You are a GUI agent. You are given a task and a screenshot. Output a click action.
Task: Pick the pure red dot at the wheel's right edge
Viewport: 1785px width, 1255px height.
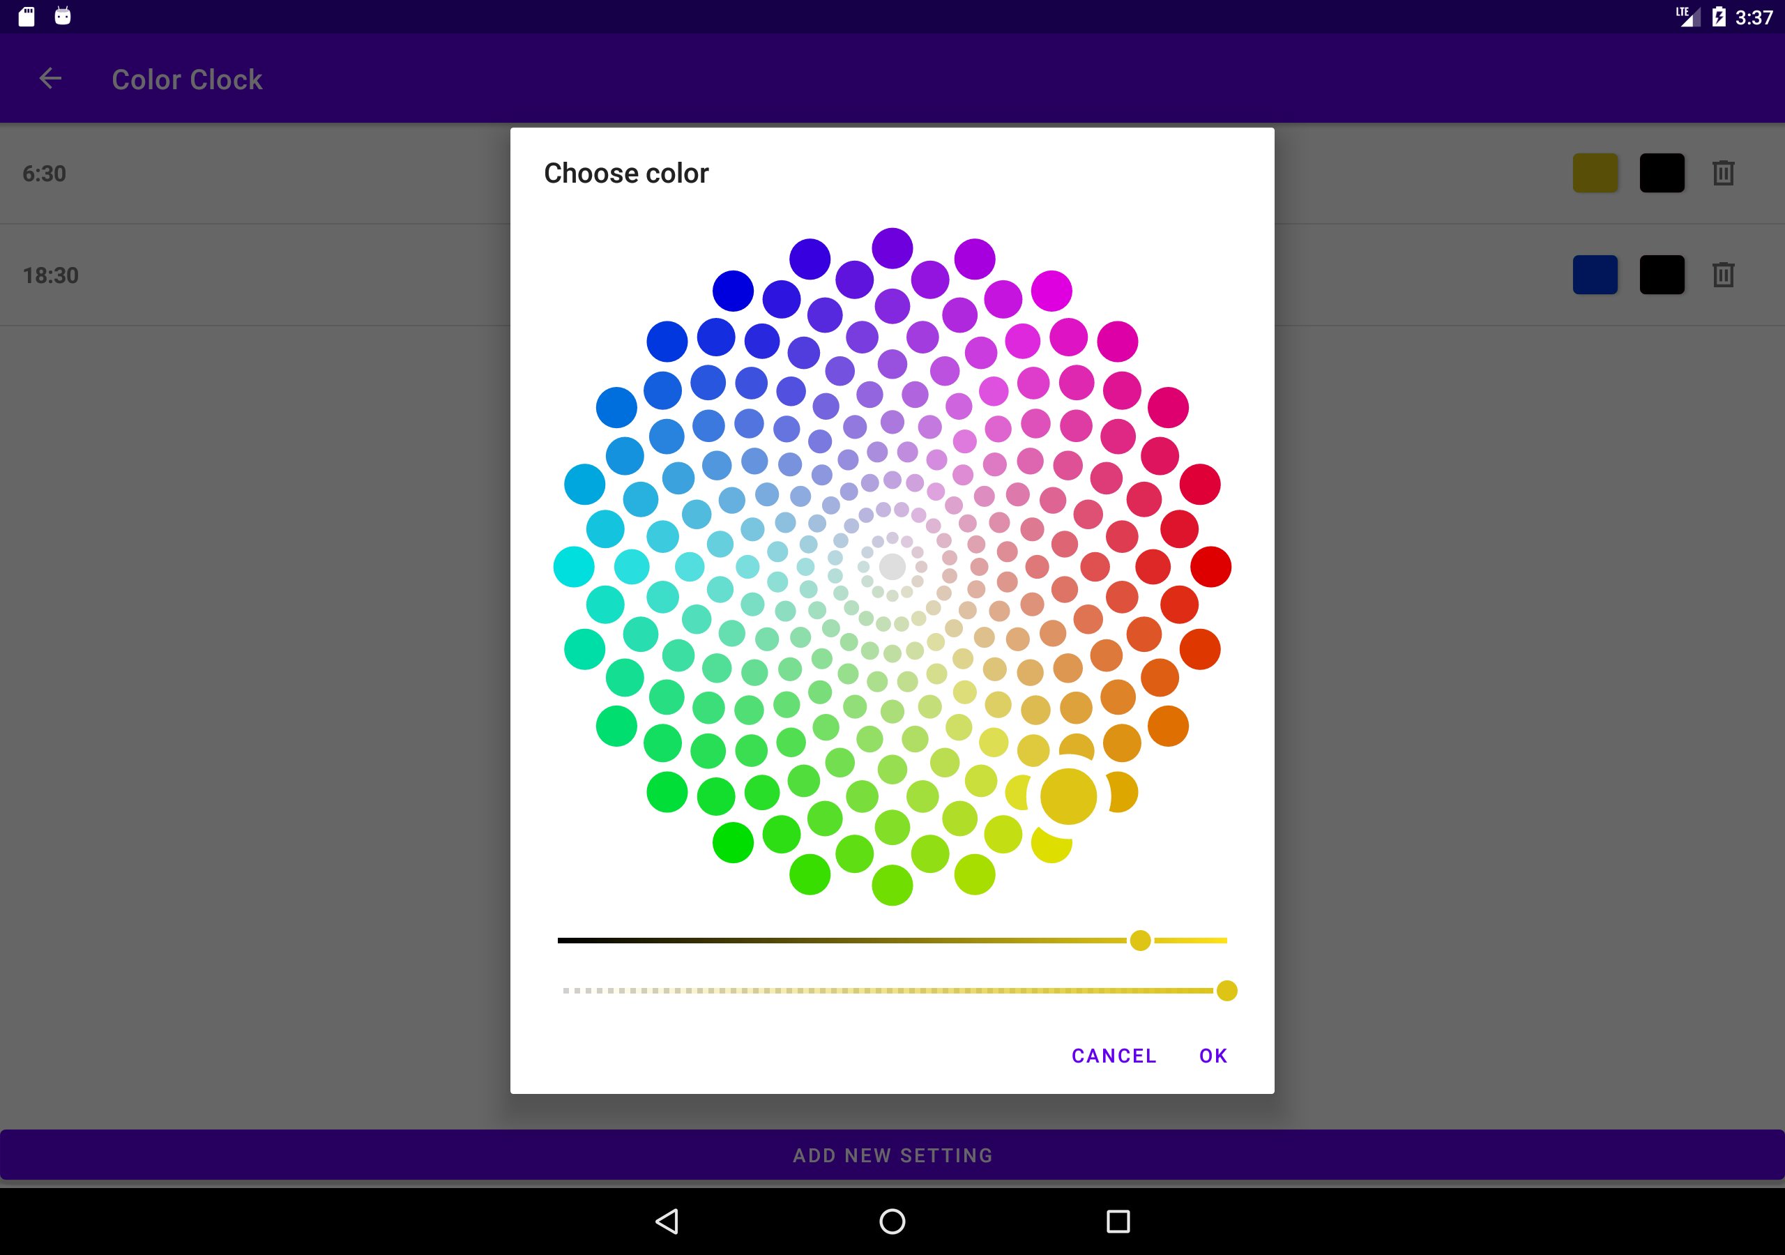click(x=1210, y=567)
